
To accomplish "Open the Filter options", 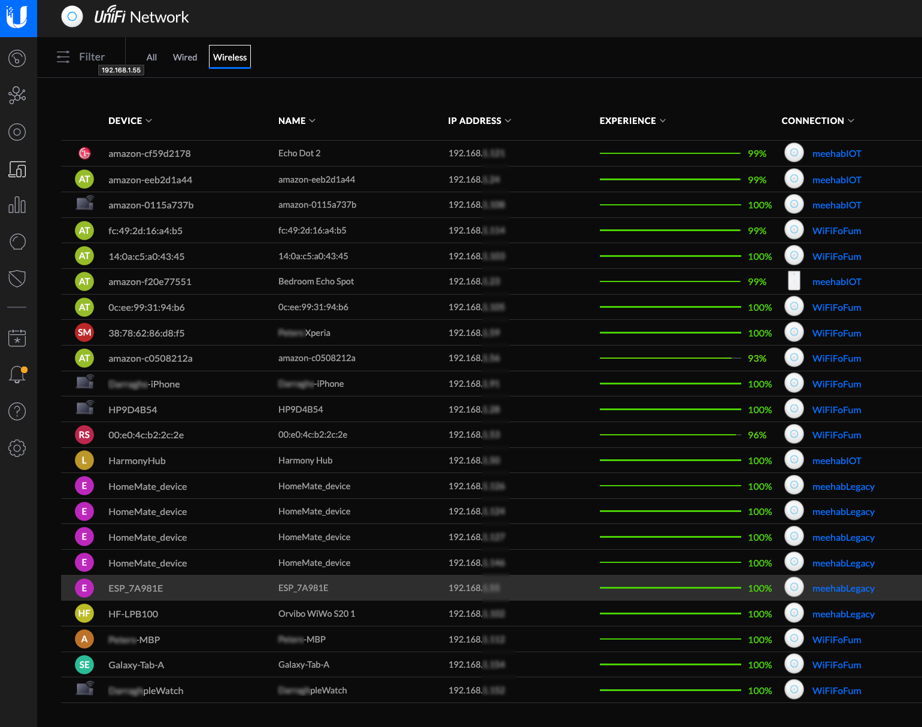I will click(x=82, y=56).
